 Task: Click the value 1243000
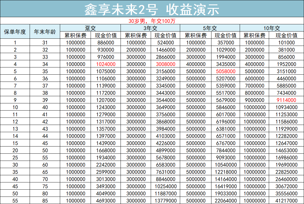106,107
